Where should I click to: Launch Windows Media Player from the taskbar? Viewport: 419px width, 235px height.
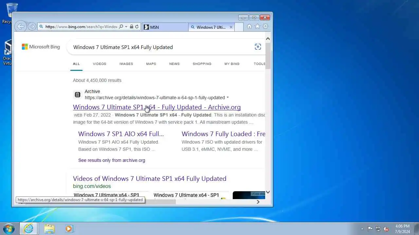(x=69, y=229)
